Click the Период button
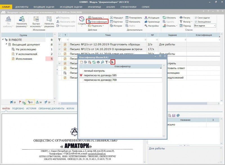The image size is (225, 165). coord(185,26)
